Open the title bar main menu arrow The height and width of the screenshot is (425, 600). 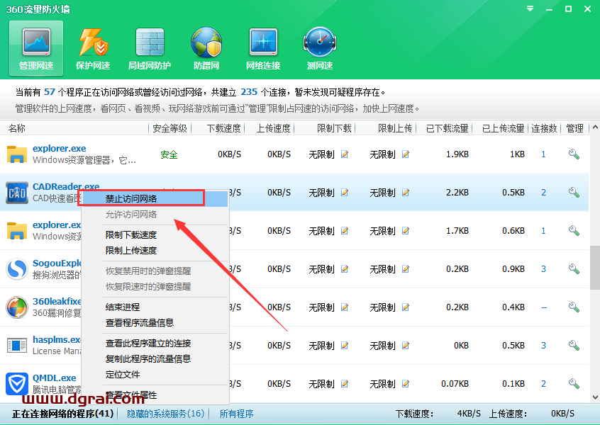pyautogui.click(x=528, y=9)
